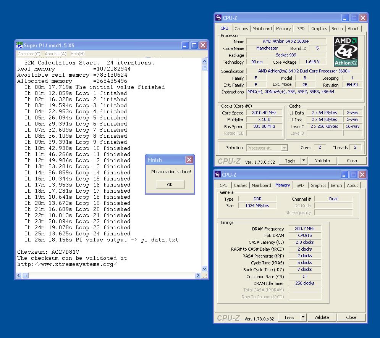The height and width of the screenshot is (338, 380).
Task: Click the Super PI horizontal scrollbar thumb
Action: click(25, 275)
